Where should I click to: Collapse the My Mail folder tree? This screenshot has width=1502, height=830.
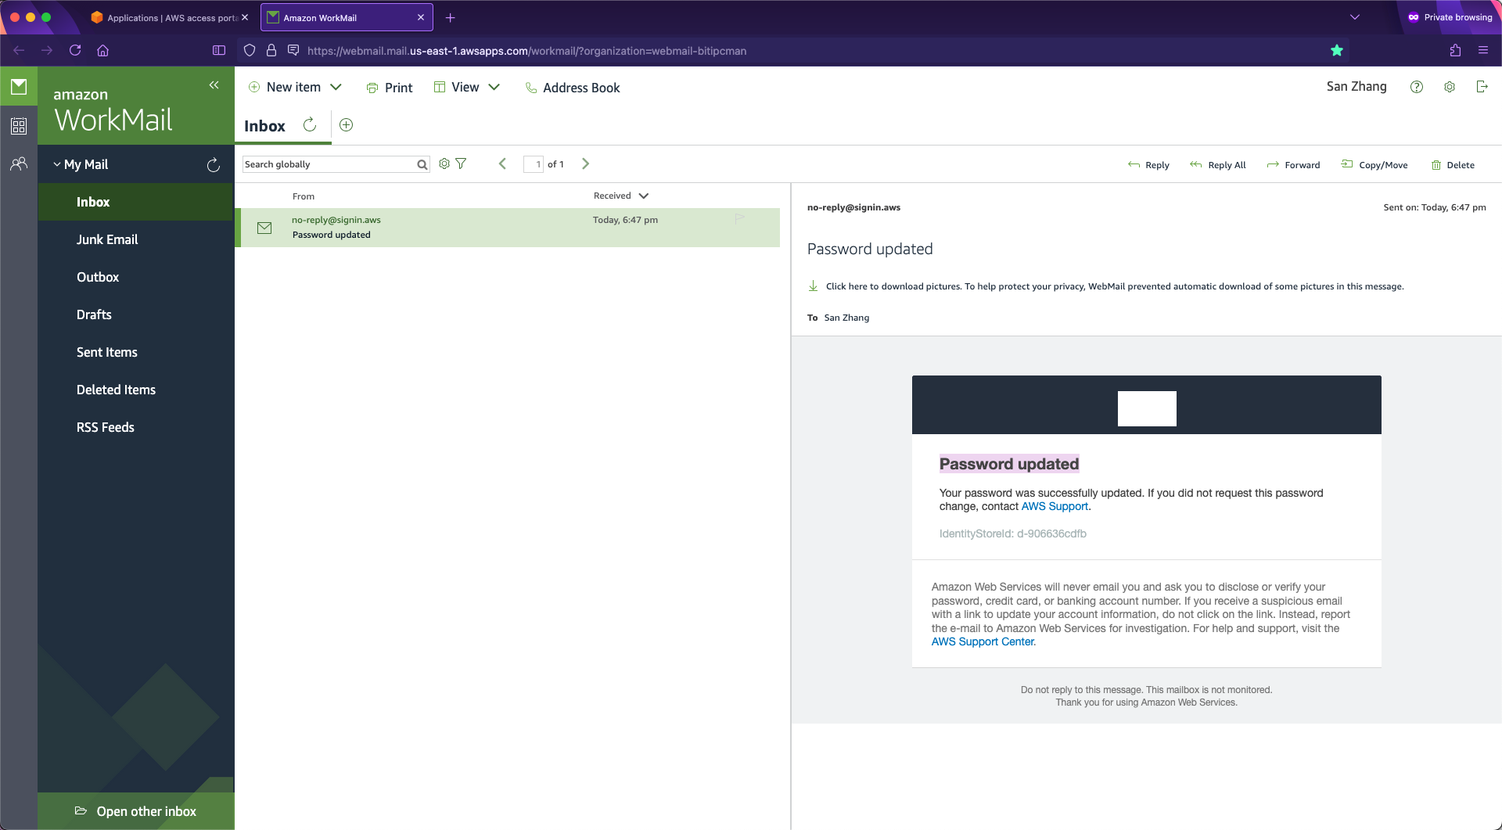56,164
